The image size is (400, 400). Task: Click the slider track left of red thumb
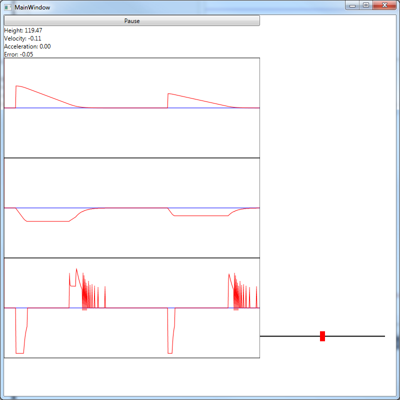pos(290,336)
